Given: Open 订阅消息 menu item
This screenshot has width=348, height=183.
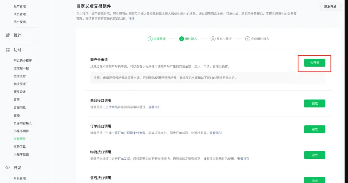Looking at the screenshot, I should 20,107.
